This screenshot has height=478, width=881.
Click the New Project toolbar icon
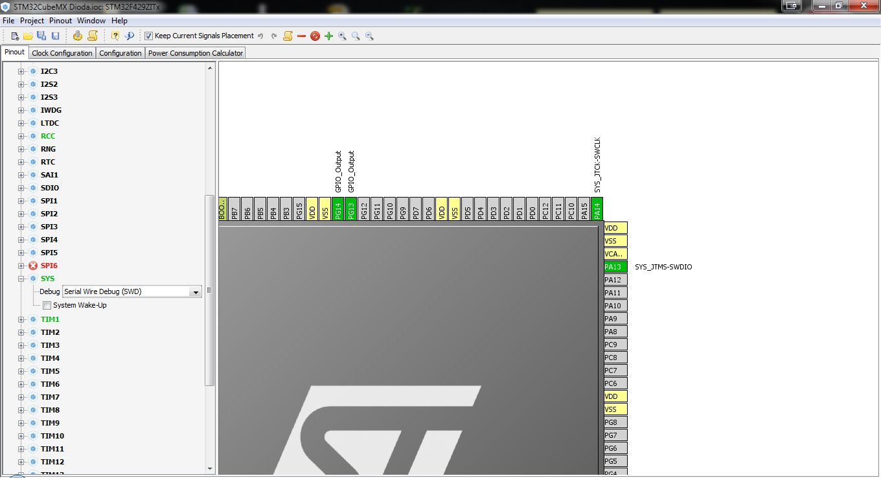(15, 36)
